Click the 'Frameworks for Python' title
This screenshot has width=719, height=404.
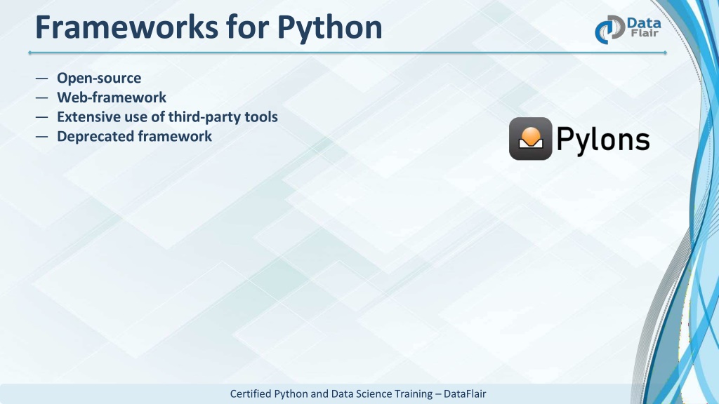tap(209, 27)
